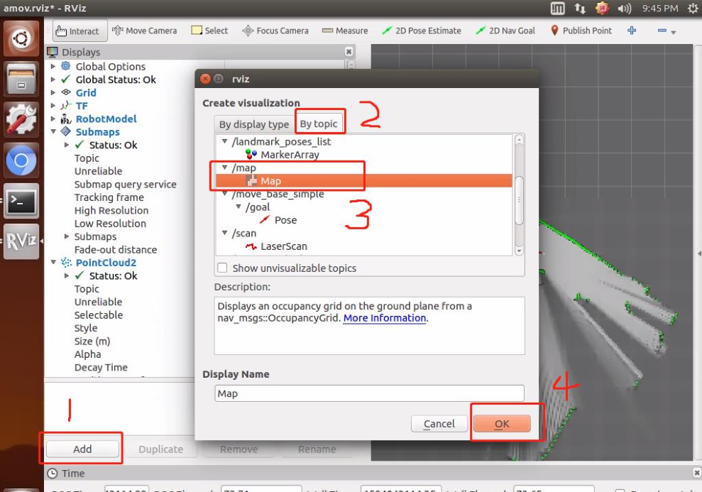Select the Move Camera tool
The height and width of the screenshot is (492, 702).
coord(144,31)
